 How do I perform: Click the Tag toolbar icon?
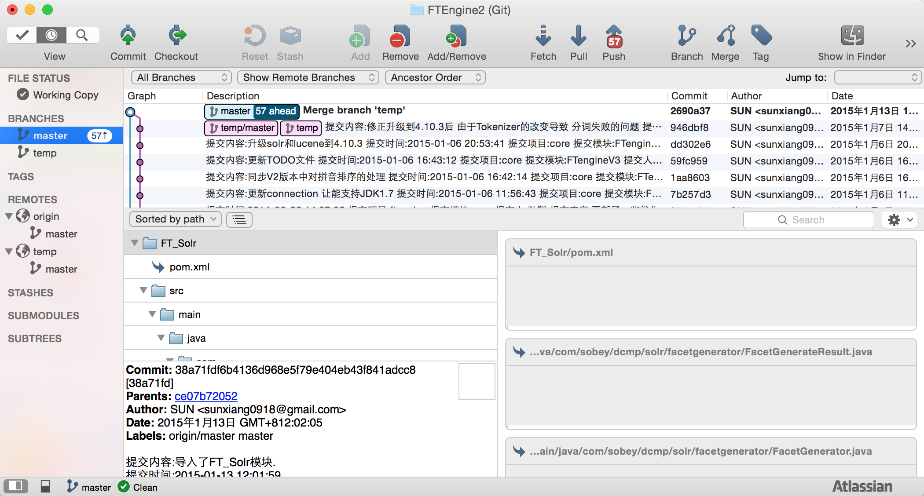(761, 36)
